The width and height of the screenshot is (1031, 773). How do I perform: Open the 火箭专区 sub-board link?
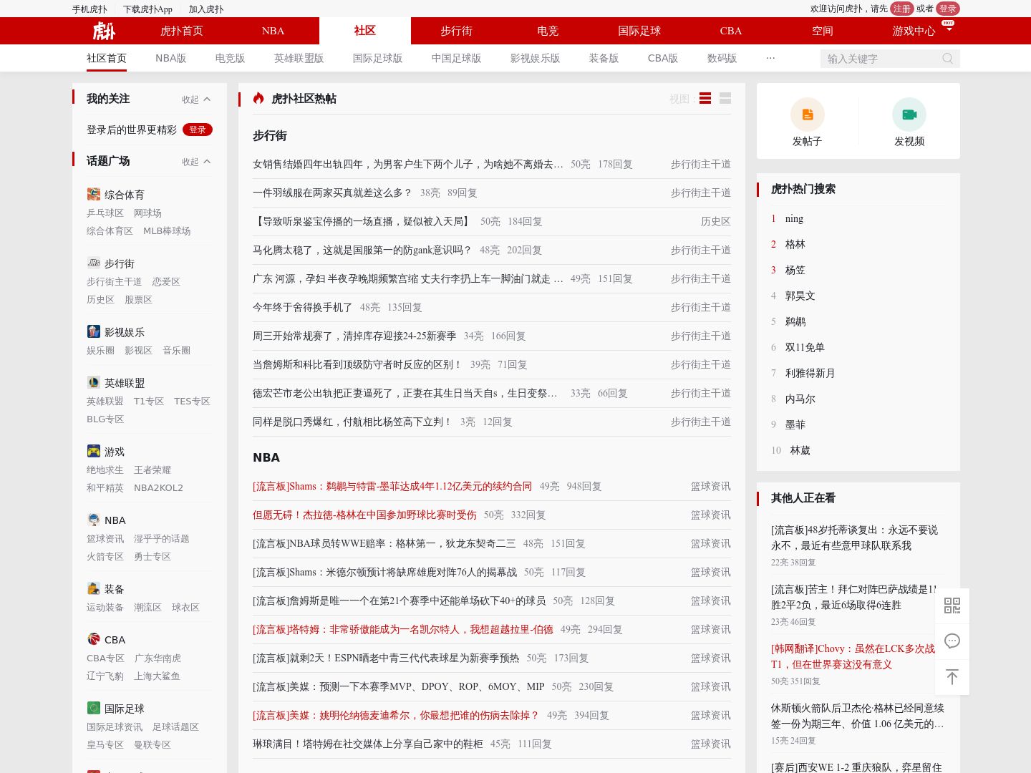coord(105,556)
